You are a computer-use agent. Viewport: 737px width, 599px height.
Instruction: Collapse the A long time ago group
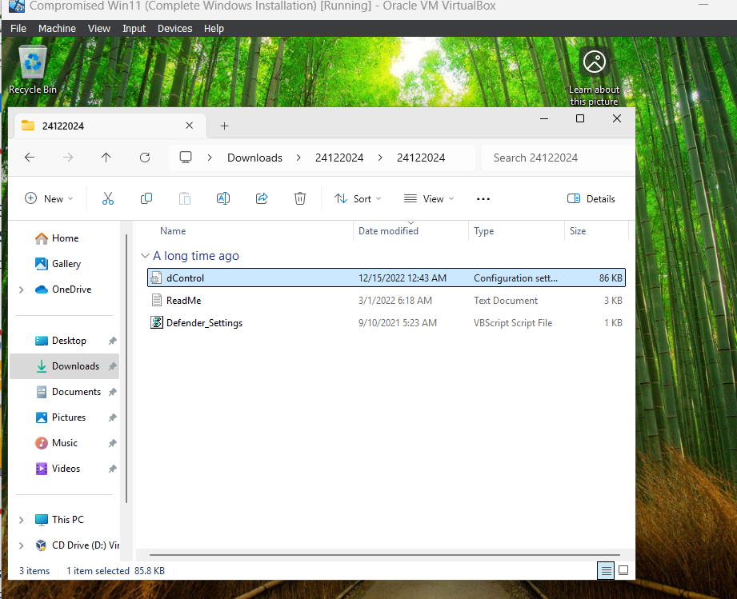click(x=145, y=256)
